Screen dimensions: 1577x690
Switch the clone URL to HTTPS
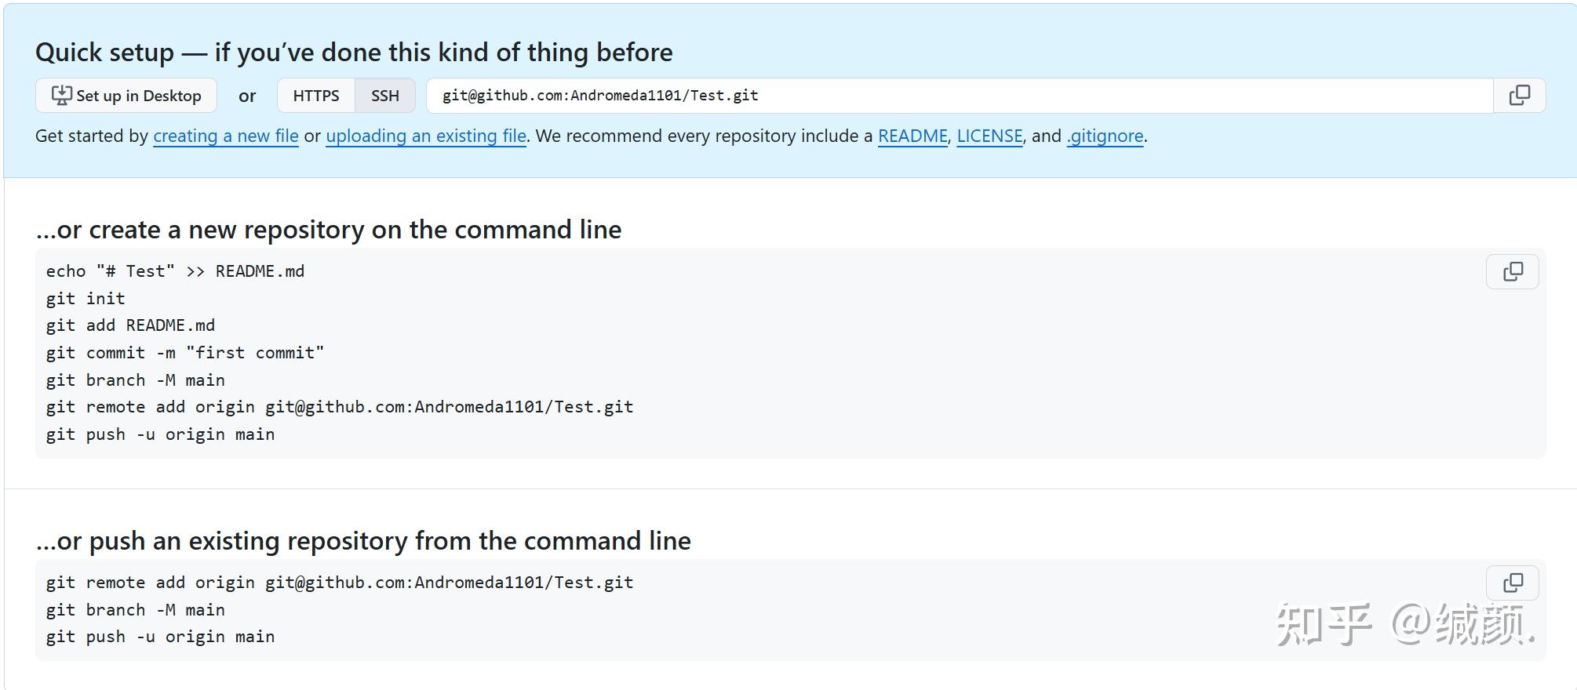pos(316,96)
